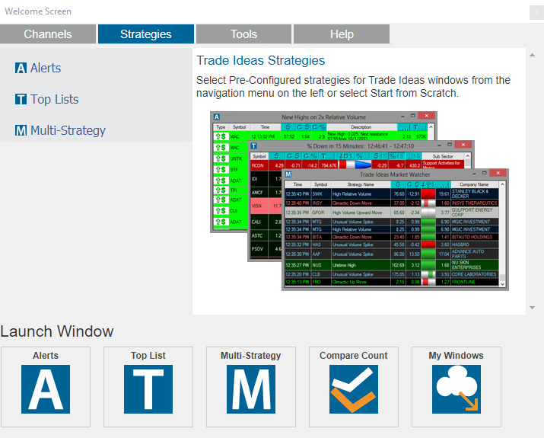
Task: Click the small T icon beside Top Lists
Action: (21, 100)
